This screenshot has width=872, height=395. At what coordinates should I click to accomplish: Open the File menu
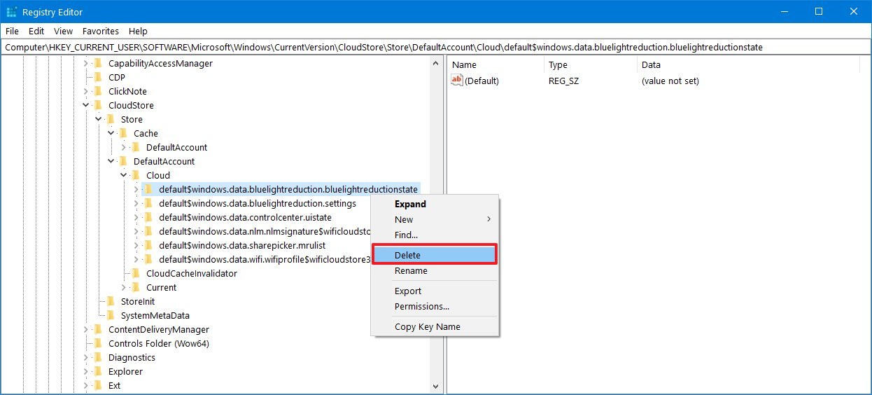[x=12, y=31]
